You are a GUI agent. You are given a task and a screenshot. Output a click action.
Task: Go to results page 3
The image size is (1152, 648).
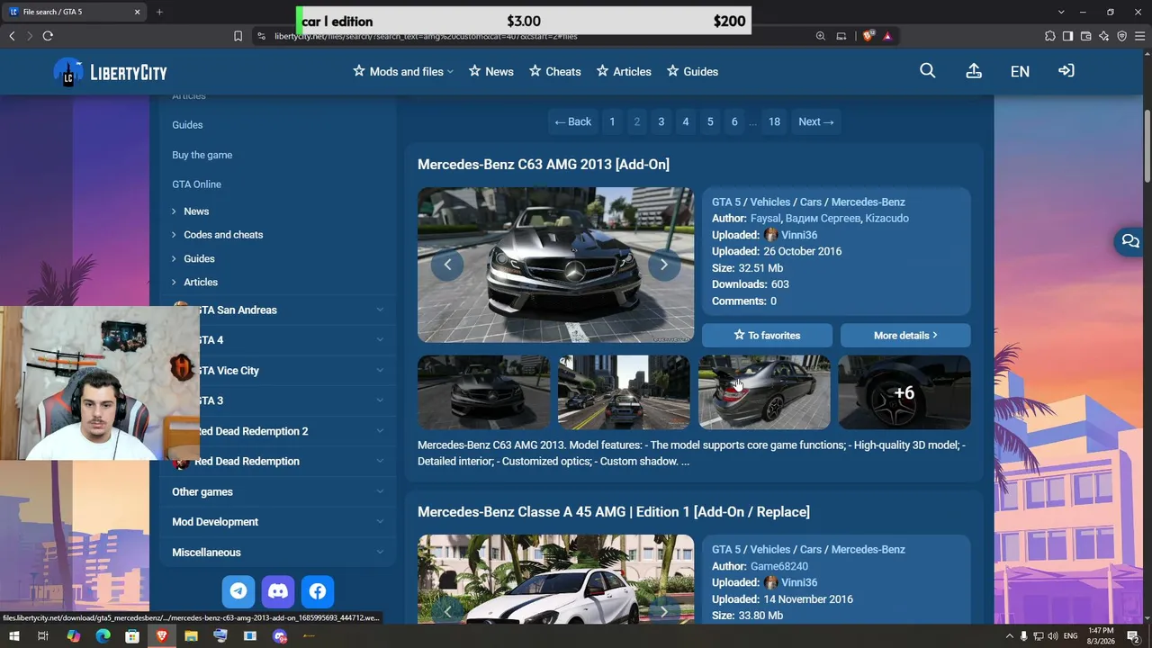click(x=661, y=121)
